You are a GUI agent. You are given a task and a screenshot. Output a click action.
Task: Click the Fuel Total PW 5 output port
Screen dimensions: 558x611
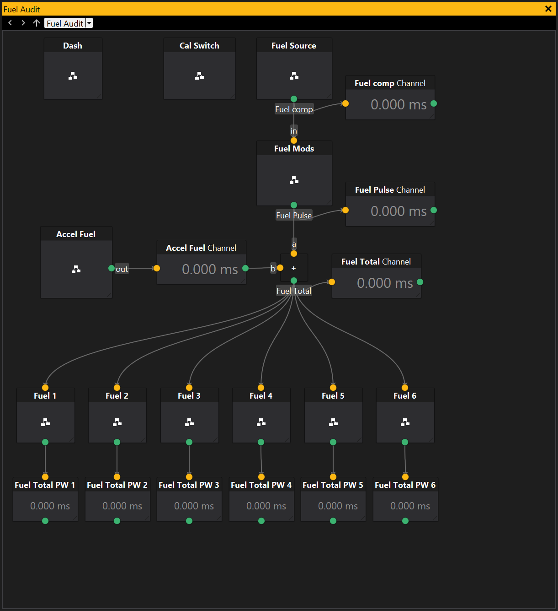click(x=333, y=521)
